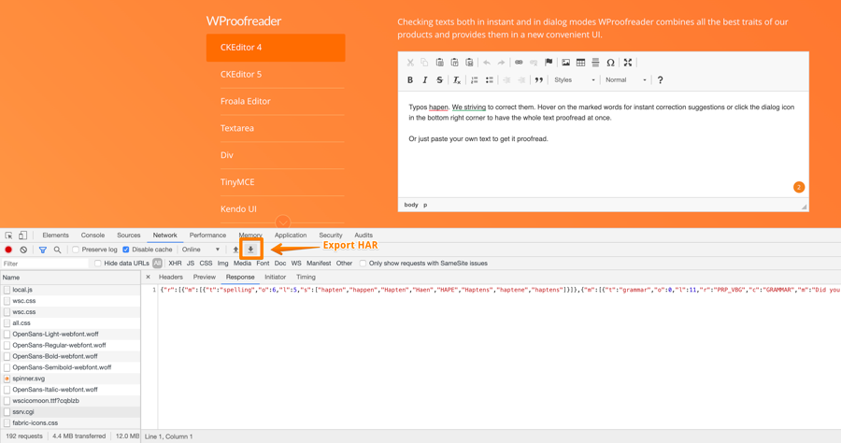The height and width of the screenshot is (443, 841).
Task: Toggle the network filter funnel icon
Action: 42,250
